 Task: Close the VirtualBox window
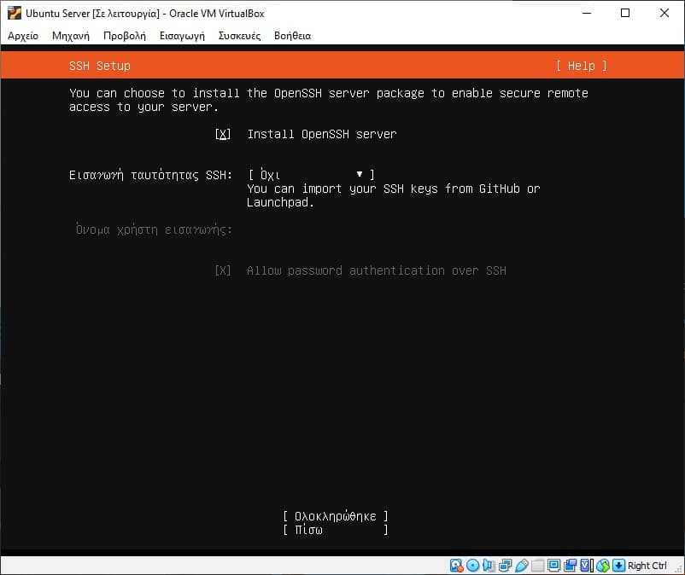664,13
